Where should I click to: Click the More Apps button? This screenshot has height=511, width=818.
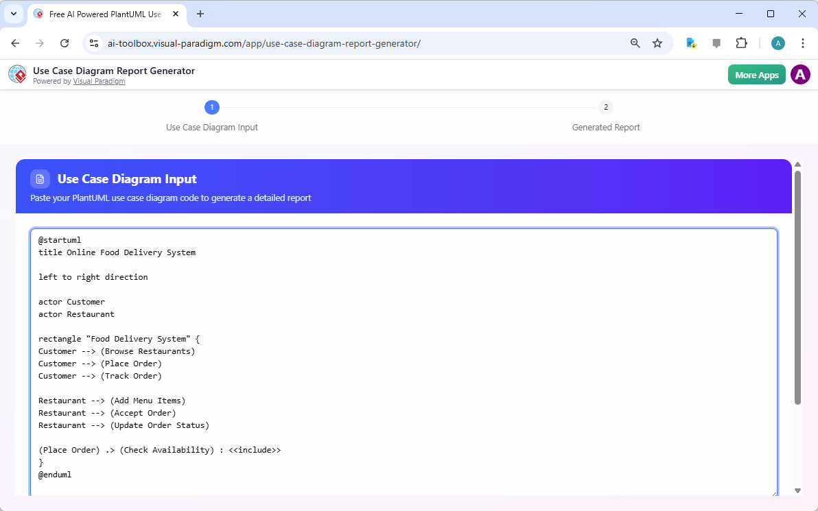[x=756, y=74]
